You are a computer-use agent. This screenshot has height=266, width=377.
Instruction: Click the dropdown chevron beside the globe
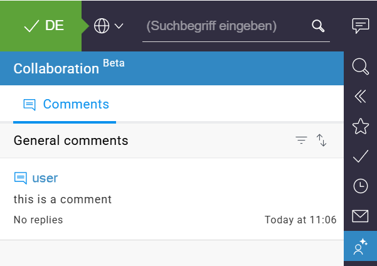coord(119,26)
